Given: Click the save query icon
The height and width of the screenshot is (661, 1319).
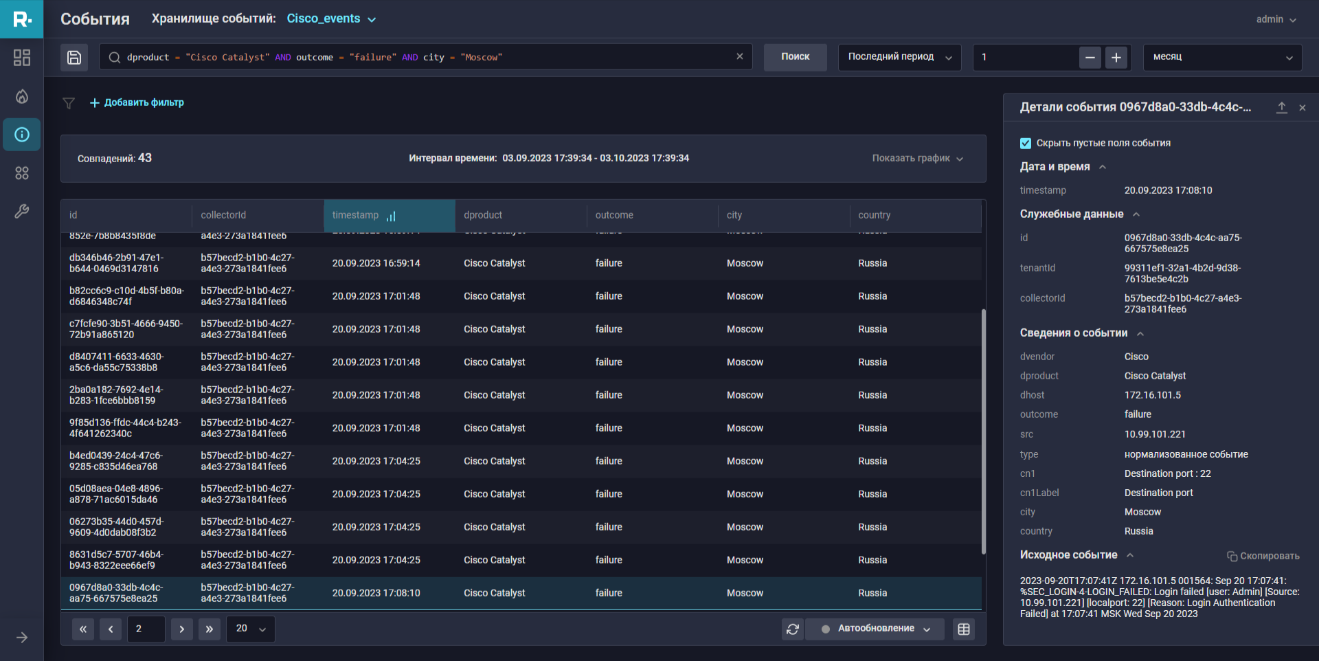Looking at the screenshot, I should (x=74, y=58).
